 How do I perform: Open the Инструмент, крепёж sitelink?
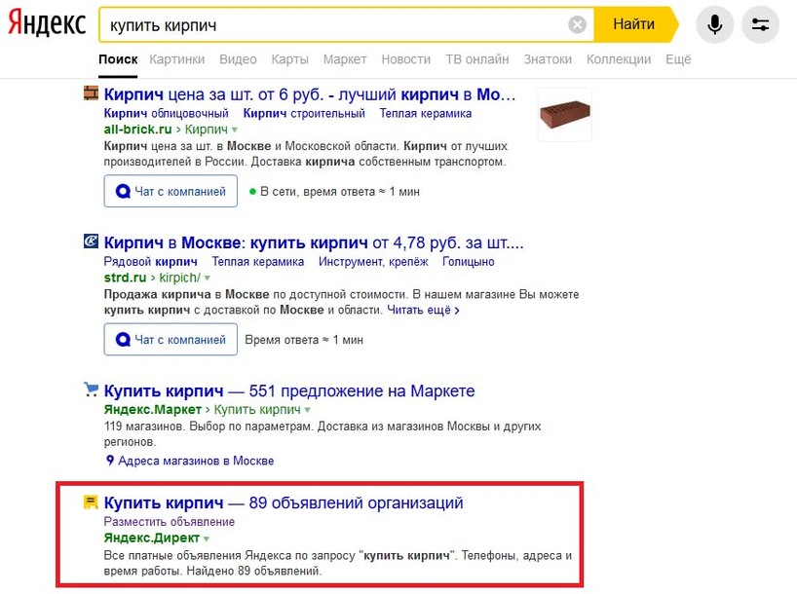(373, 262)
